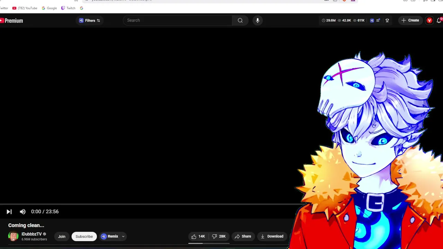Dislike the video with 28K thumbs down

point(219,237)
